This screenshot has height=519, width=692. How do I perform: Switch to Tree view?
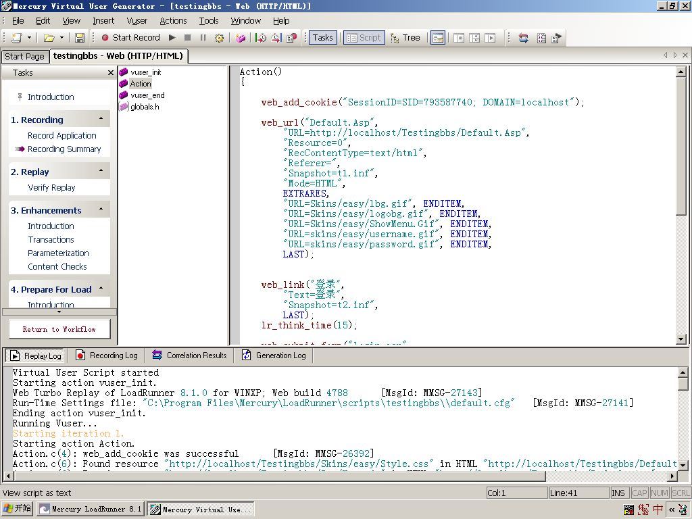point(405,38)
